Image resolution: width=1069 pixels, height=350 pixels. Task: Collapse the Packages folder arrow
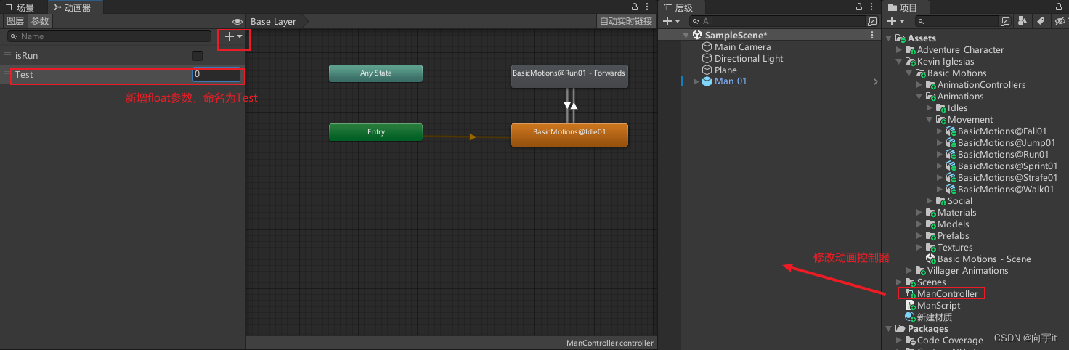(890, 328)
